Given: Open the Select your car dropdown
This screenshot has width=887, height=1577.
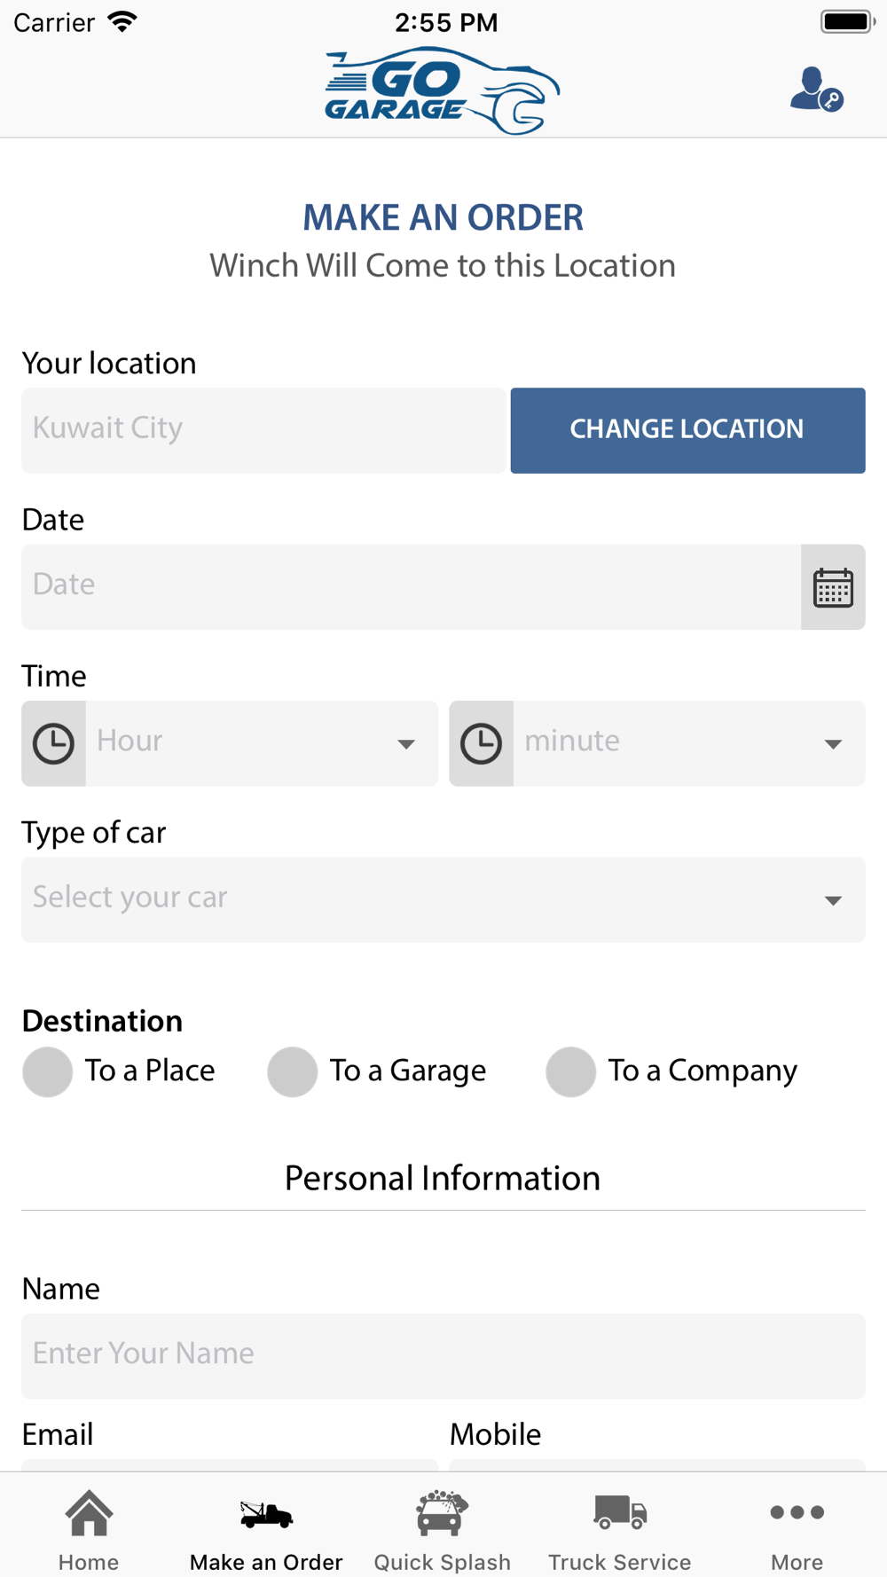Looking at the screenshot, I should 443,899.
